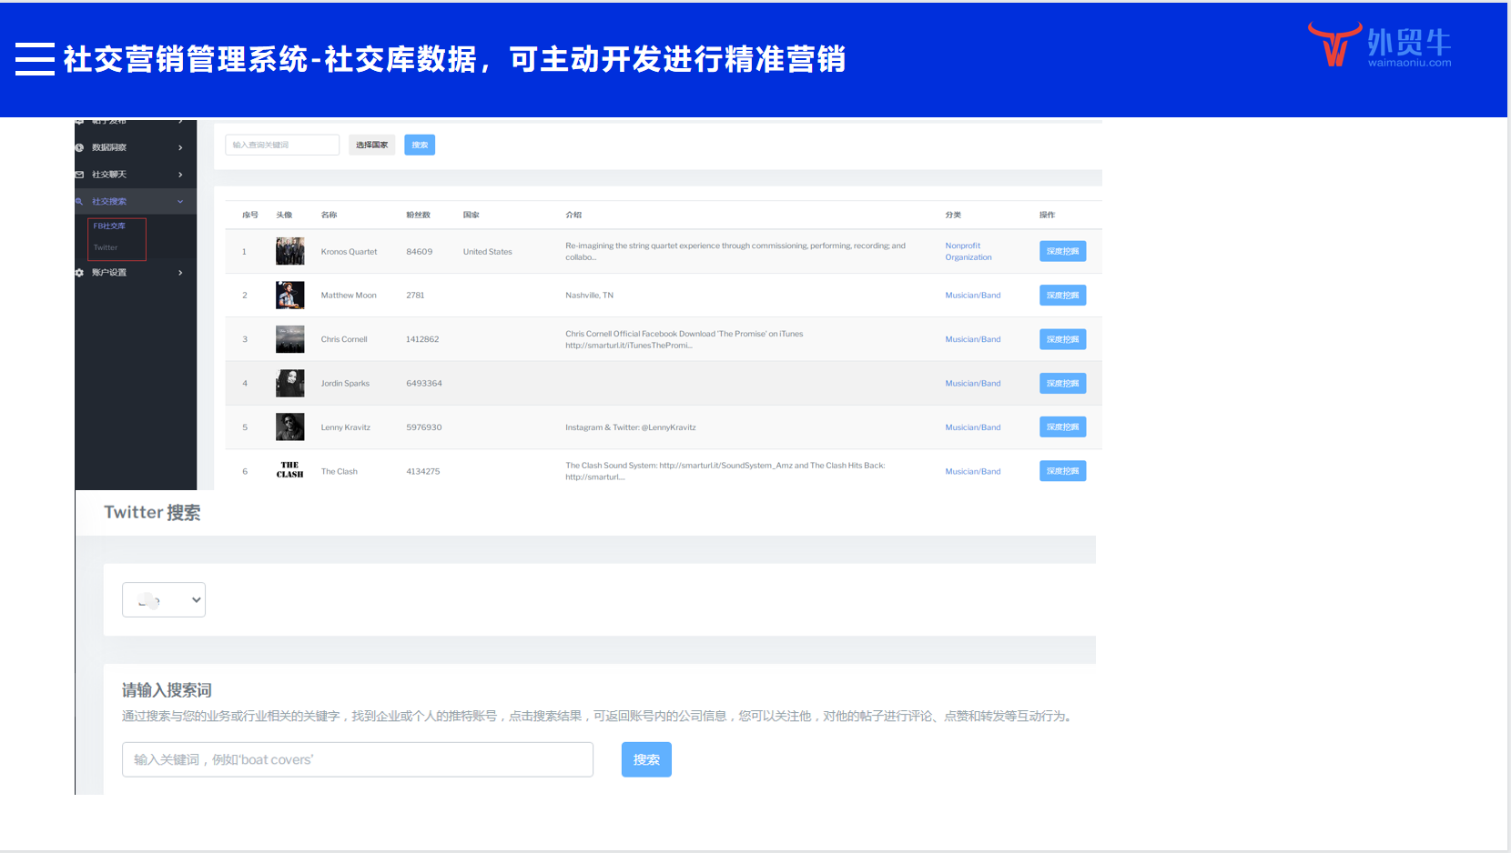Click the United States country cell

click(488, 252)
